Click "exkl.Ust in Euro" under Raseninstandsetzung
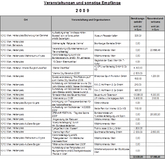The height and width of the screenshot is (159, 165). point(155,28)
